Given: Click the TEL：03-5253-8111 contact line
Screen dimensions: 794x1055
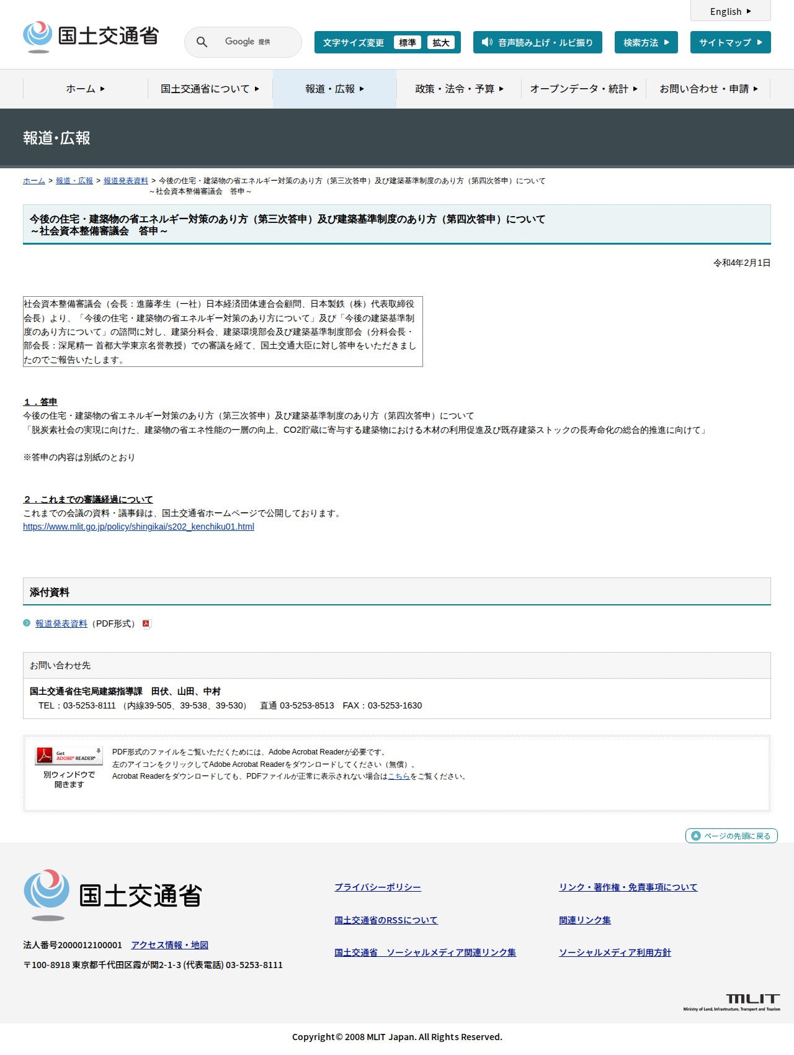Looking at the screenshot, I should (230, 705).
